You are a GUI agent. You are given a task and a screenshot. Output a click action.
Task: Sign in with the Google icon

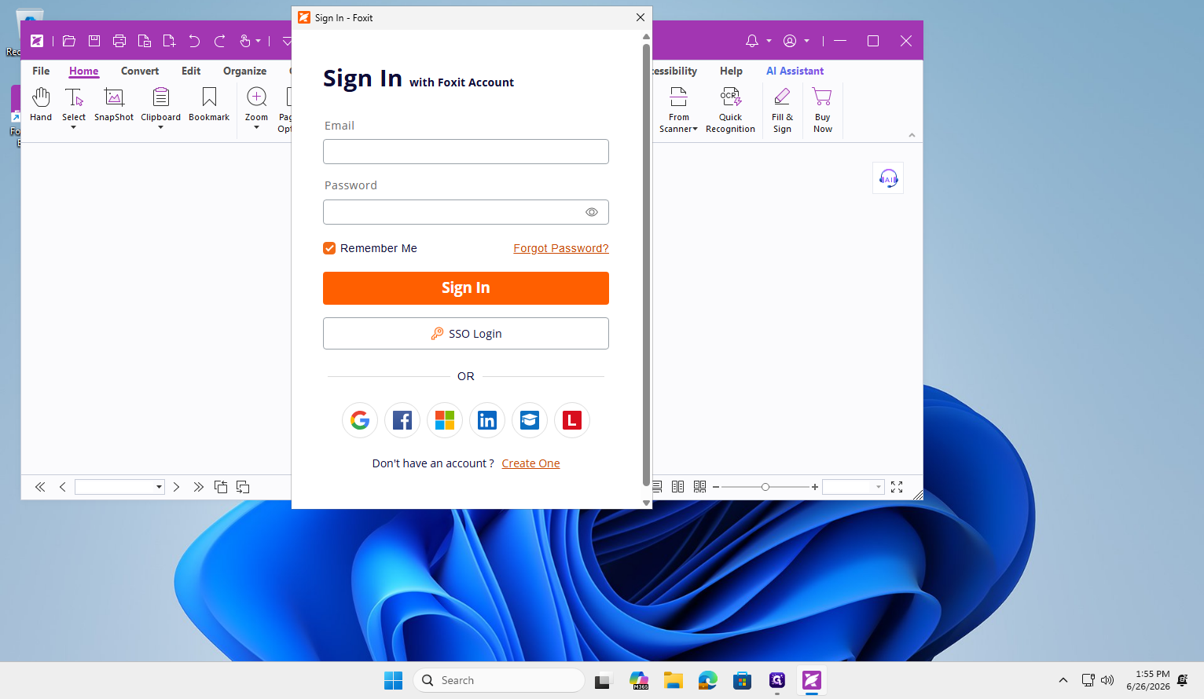coord(360,420)
